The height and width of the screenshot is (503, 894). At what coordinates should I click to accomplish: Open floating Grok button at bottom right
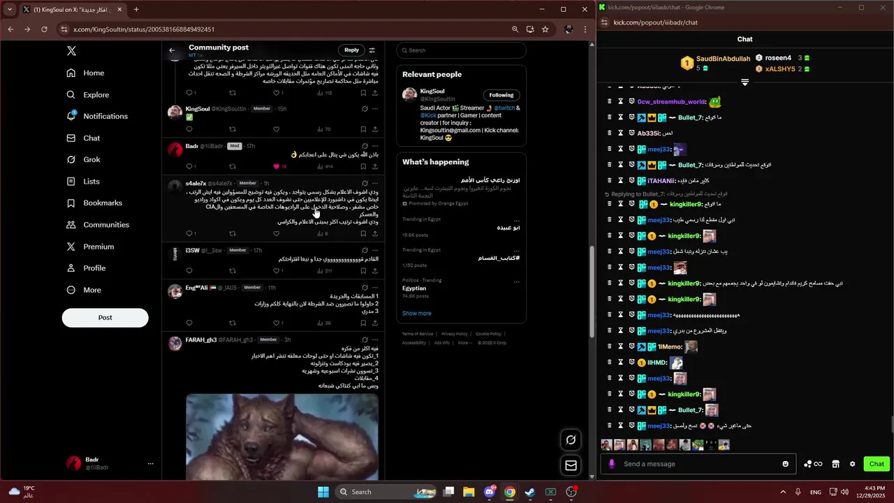coord(571,439)
